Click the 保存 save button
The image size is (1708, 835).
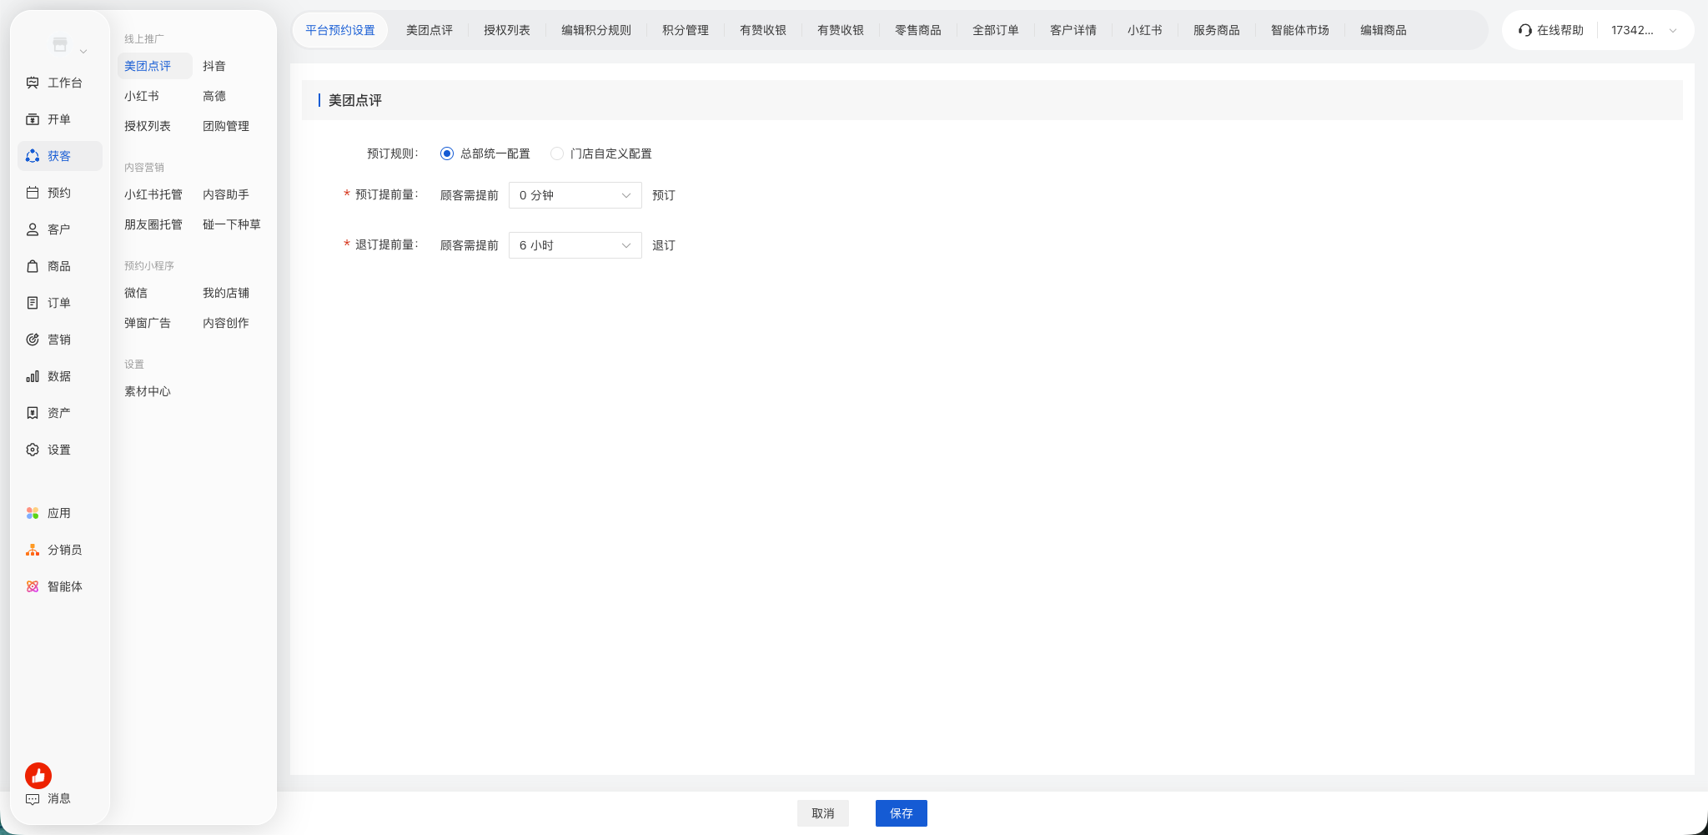click(x=902, y=813)
